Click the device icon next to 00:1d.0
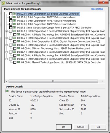110x133 pixels. pyautogui.click(x=14, y=24)
